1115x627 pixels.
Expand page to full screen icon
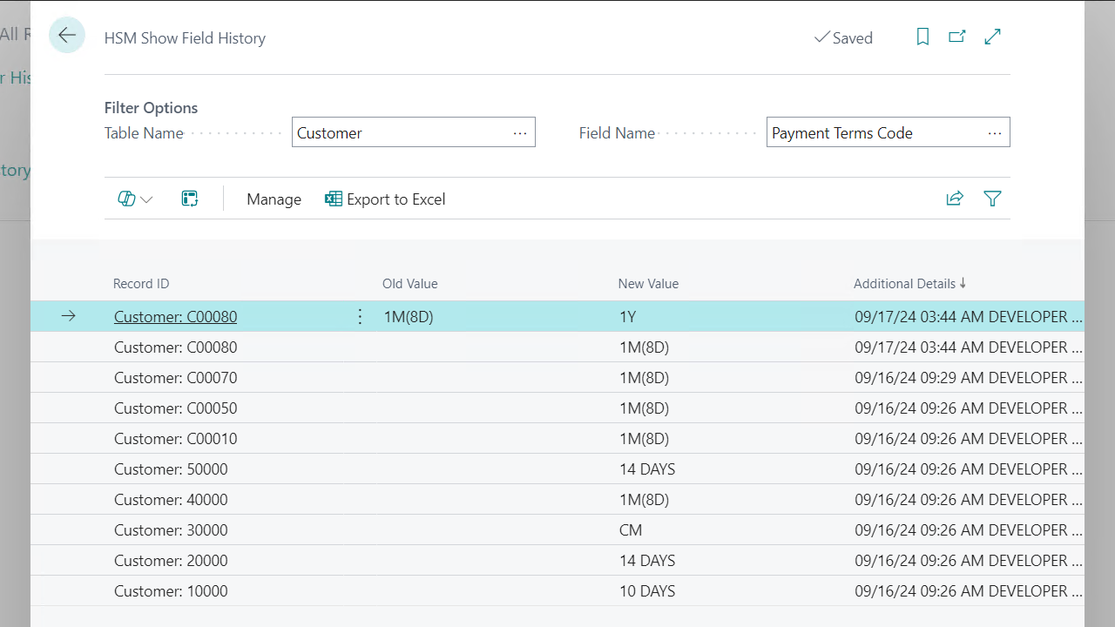click(x=992, y=37)
